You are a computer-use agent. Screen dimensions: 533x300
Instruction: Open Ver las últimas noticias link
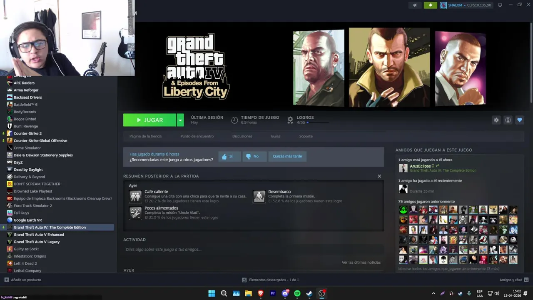(x=361, y=262)
